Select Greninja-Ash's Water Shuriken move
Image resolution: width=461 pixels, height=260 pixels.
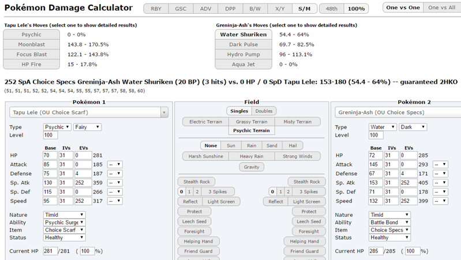[243, 35]
